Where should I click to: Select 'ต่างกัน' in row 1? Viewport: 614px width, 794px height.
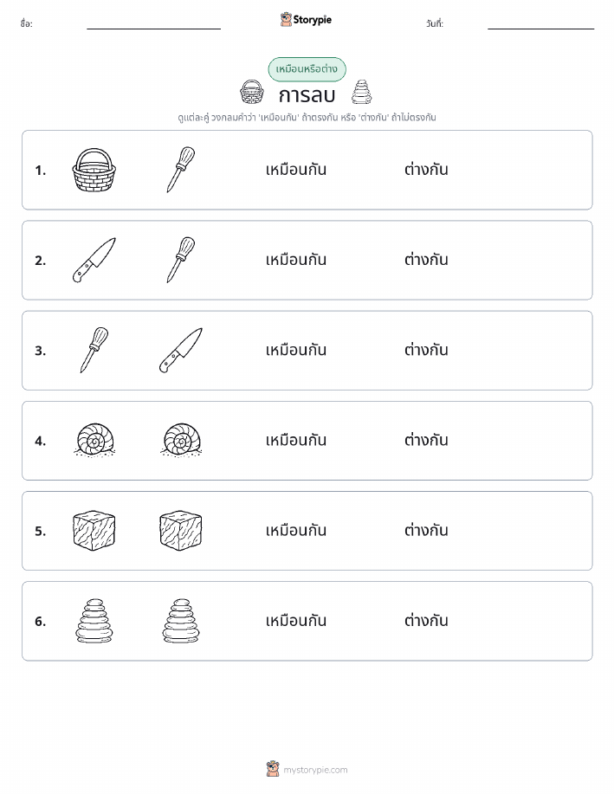(x=426, y=170)
